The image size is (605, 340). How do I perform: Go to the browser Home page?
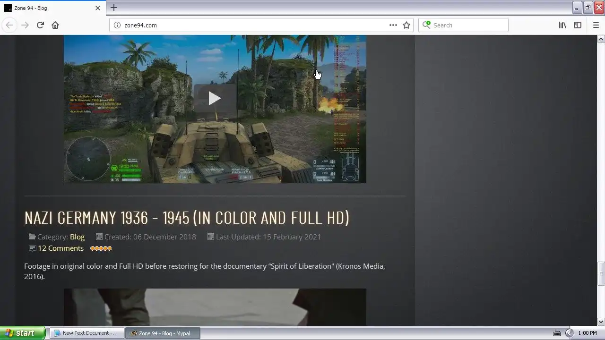[x=55, y=25]
